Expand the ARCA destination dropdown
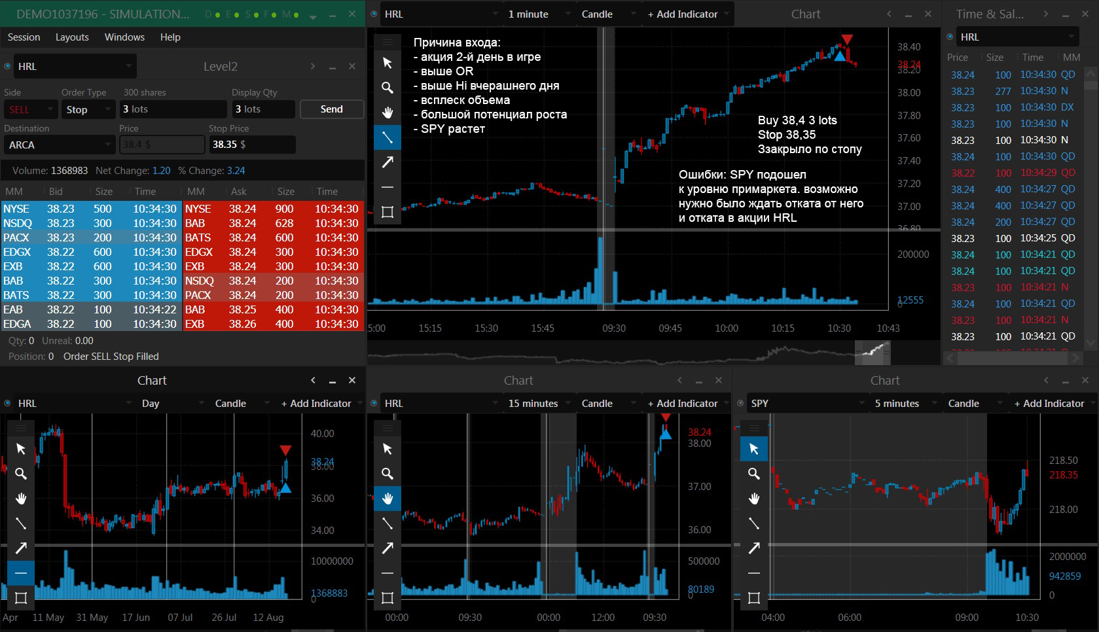Screen dimensions: 1099x632 click(x=60, y=145)
